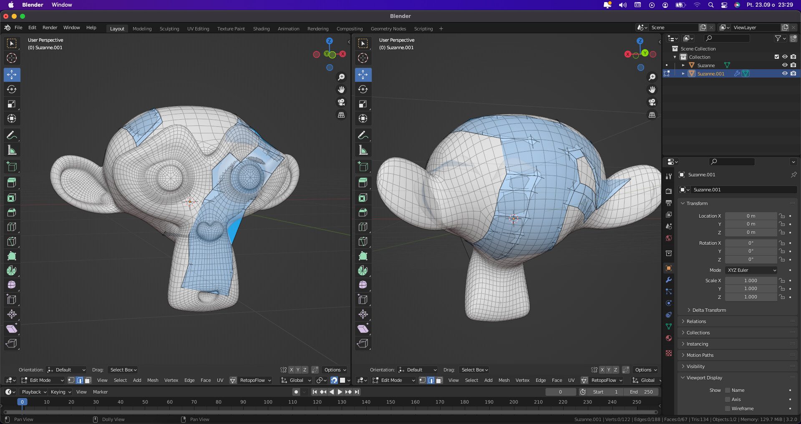Open the Render menu
Screen dimensions: 801x424
(50, 28)
